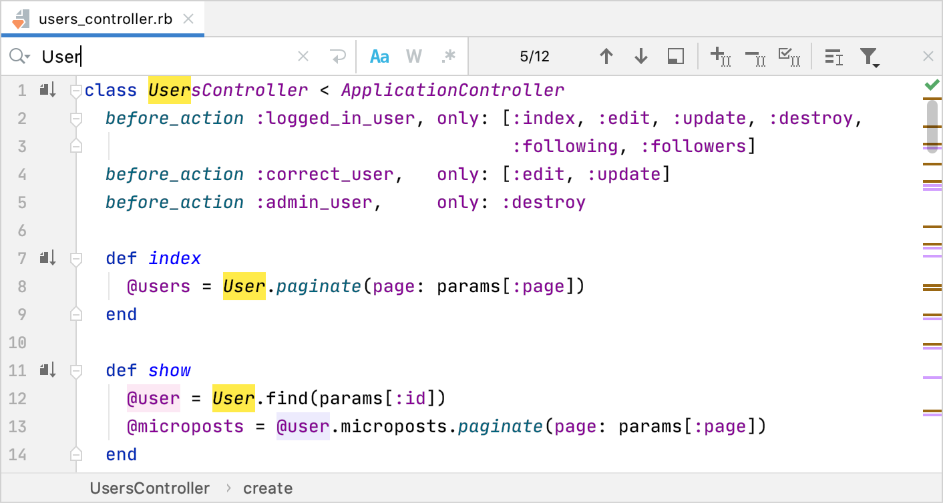Go to the previous occurrence arrow
943x503 pixels.
(606, 57)
